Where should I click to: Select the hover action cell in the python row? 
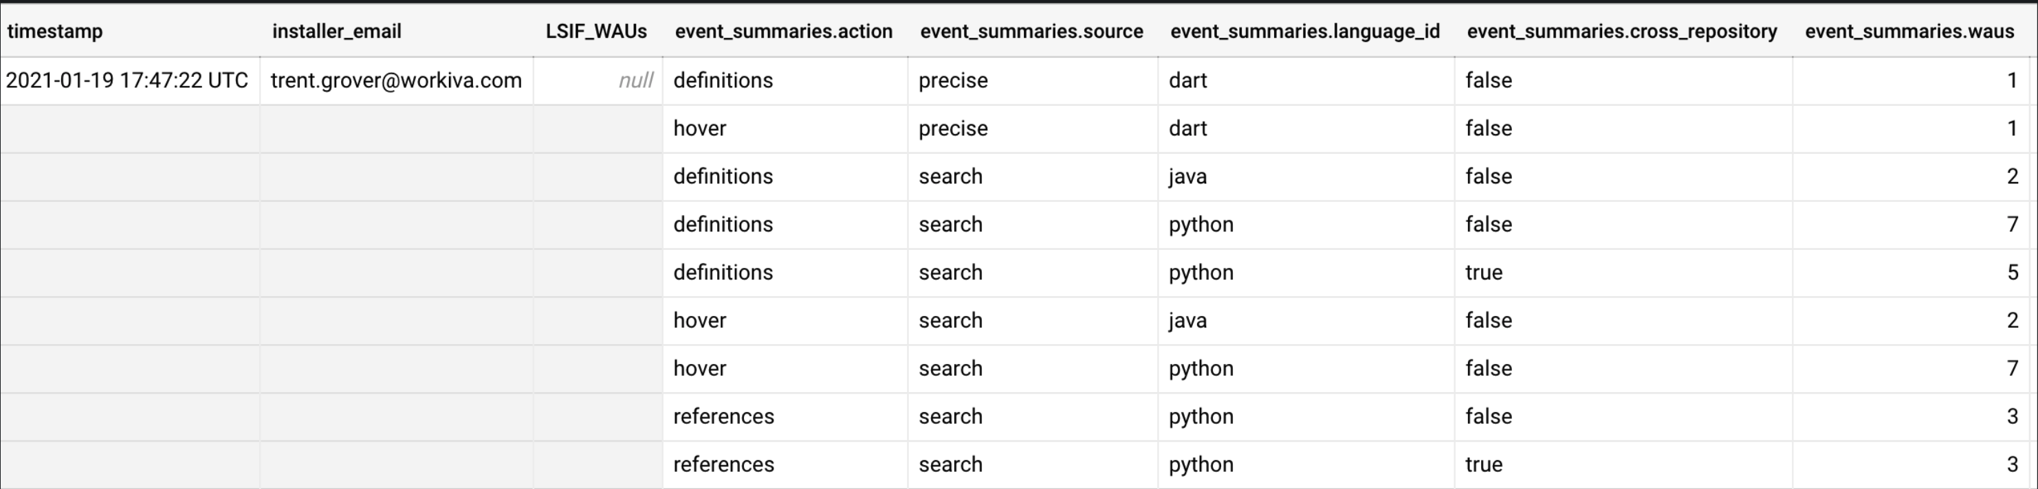tap(699, 369)
